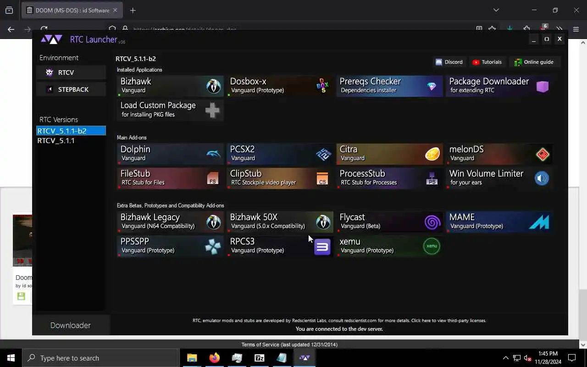This screenshot has height=367, width=587.
Task: Open the Discord link button
Action: (x=449, y=62)
